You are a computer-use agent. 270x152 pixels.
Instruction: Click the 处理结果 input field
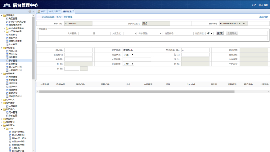137,59
